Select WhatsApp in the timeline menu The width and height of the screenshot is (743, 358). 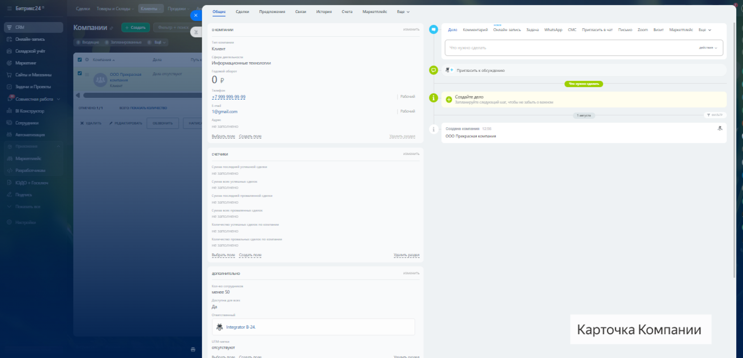(x=553, y=29)
